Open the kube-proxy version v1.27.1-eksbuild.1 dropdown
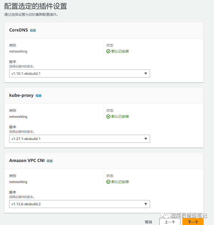The height and width of the screenshot is (225, 214). click(x=79, y=139)
